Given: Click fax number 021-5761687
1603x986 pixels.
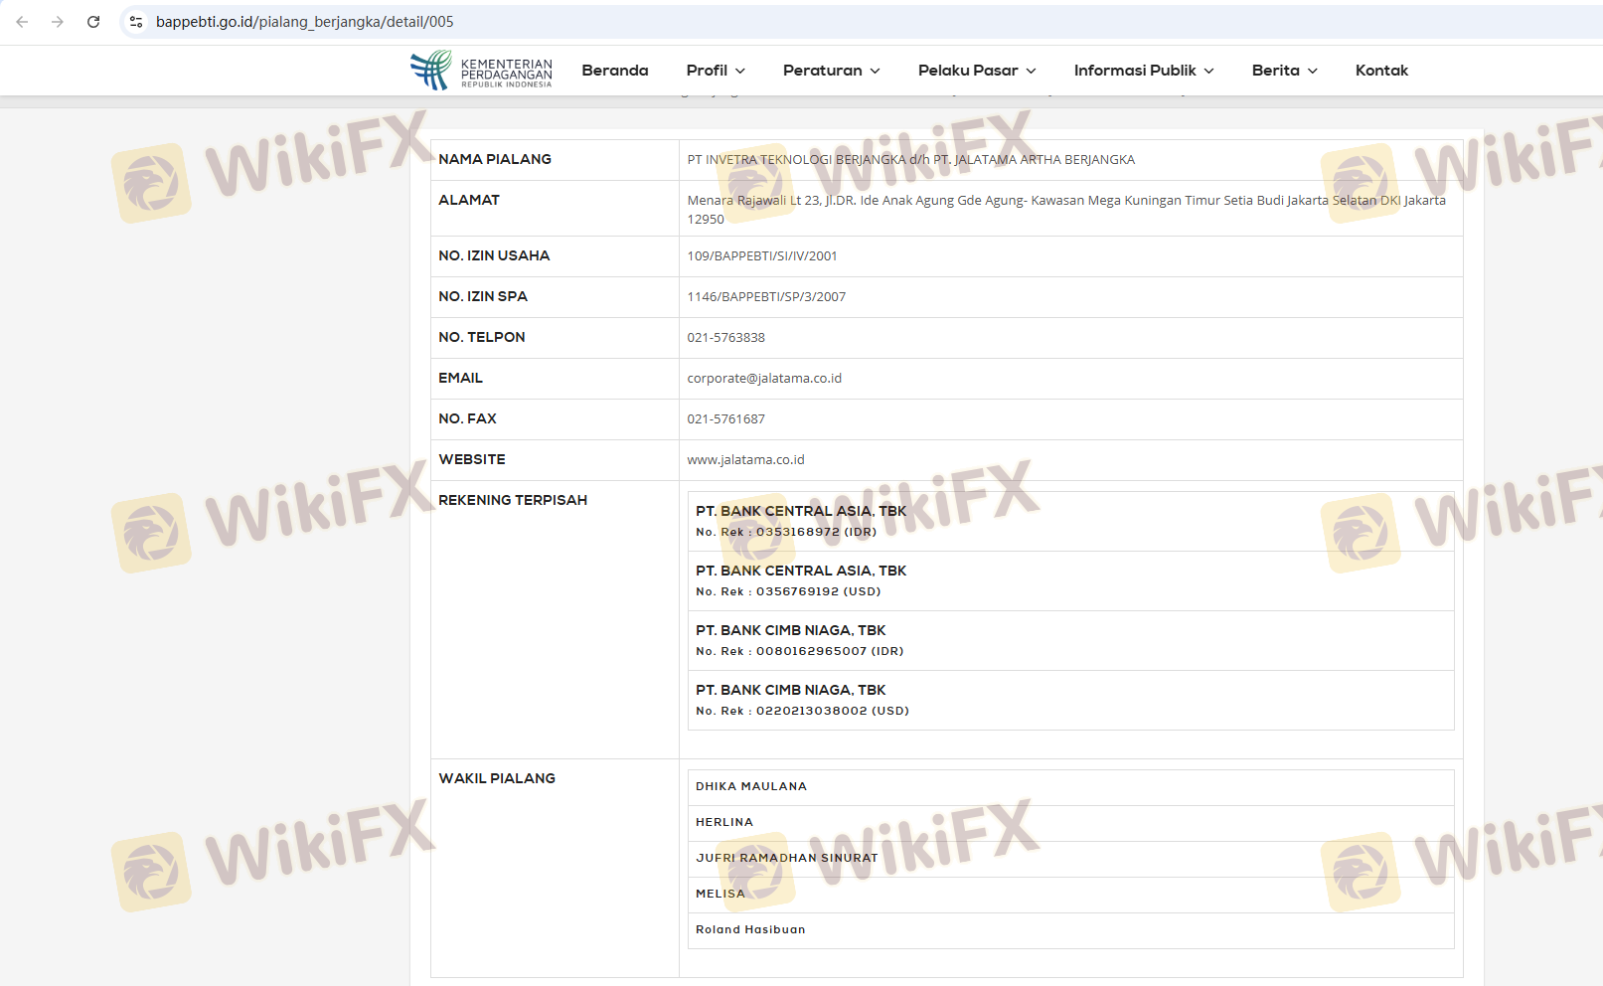Looking at the screenshot, I should [726, 419].
